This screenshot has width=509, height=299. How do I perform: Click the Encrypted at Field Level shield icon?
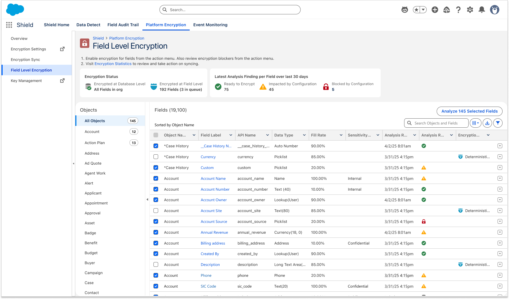(154, 87)
